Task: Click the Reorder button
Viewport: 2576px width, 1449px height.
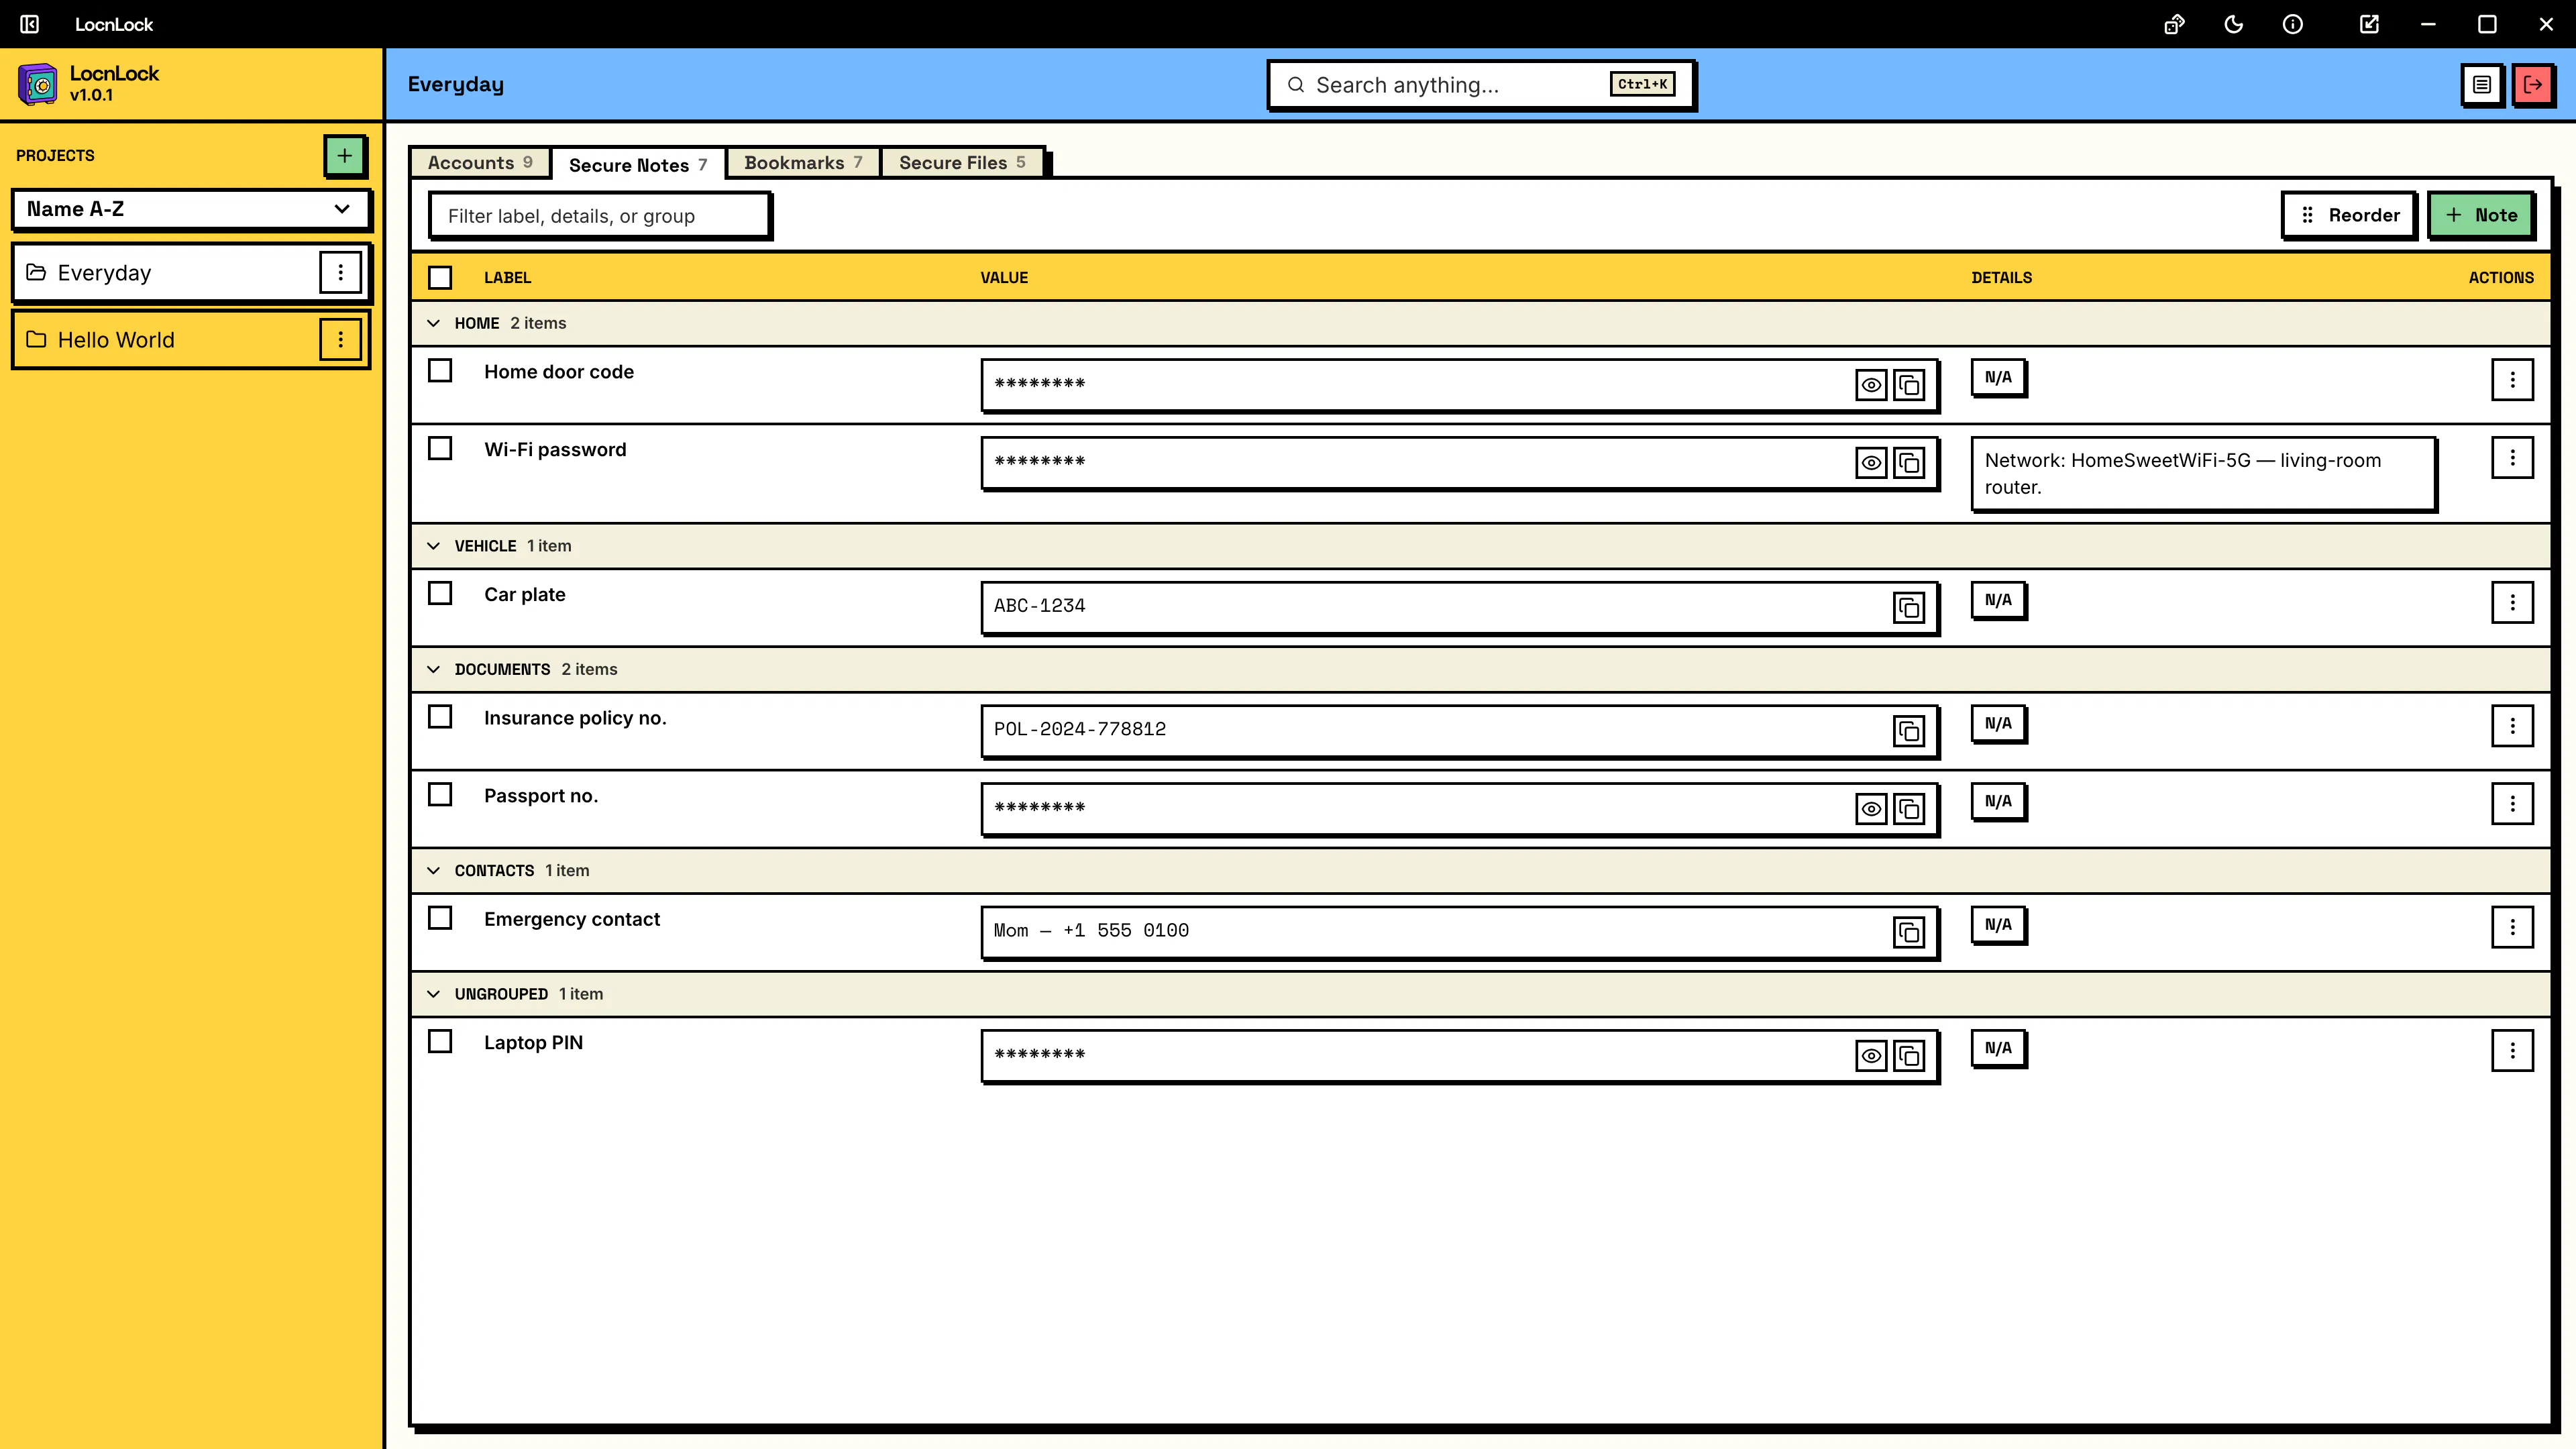Action: 2349,215
